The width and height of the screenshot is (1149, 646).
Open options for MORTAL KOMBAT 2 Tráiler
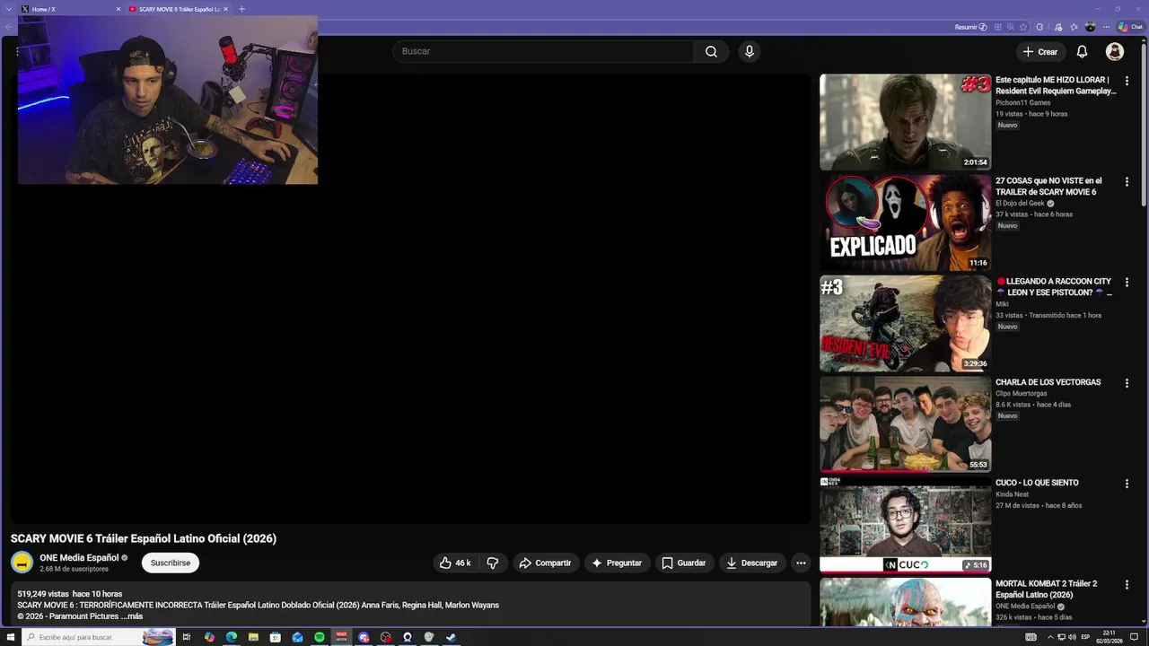tap(1127, 584)
